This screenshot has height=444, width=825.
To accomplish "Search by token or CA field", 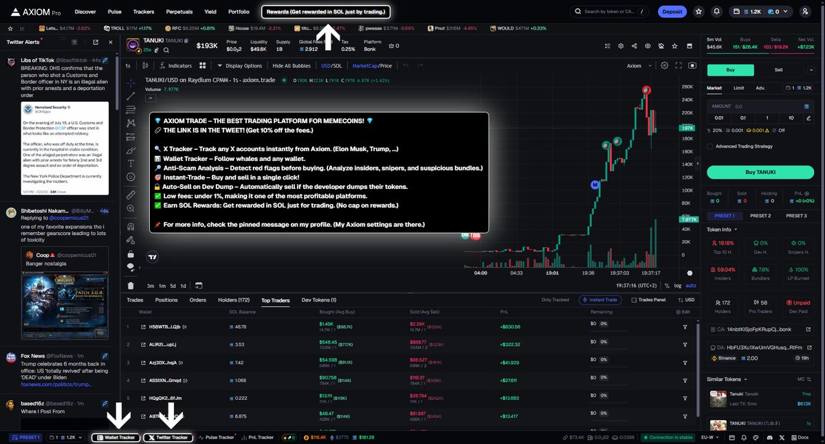I will [610, 12].
